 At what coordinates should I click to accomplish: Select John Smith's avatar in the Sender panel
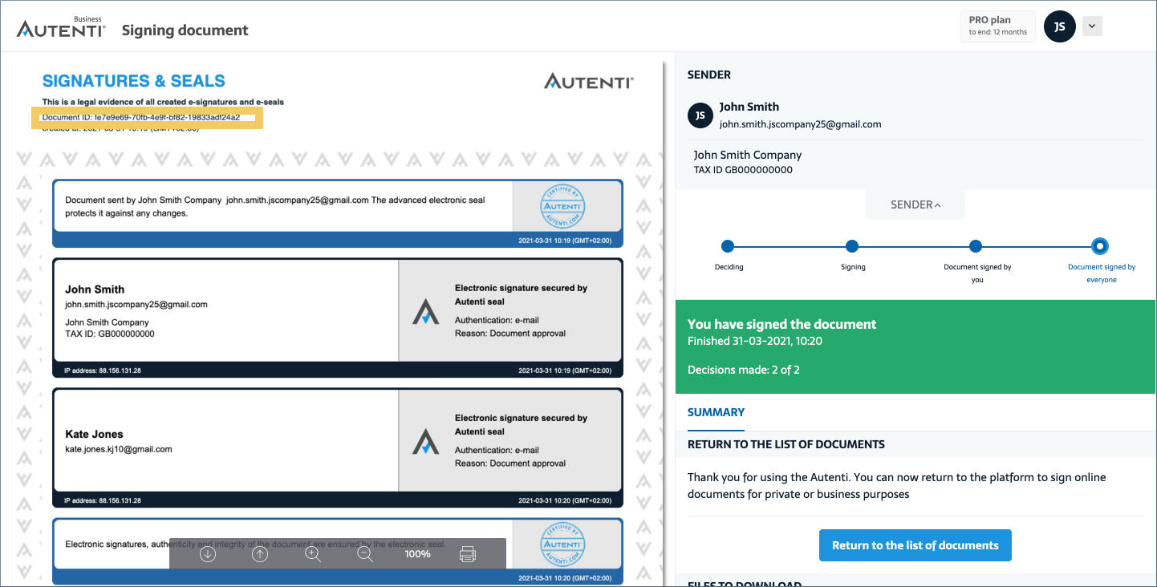[700, 115]
